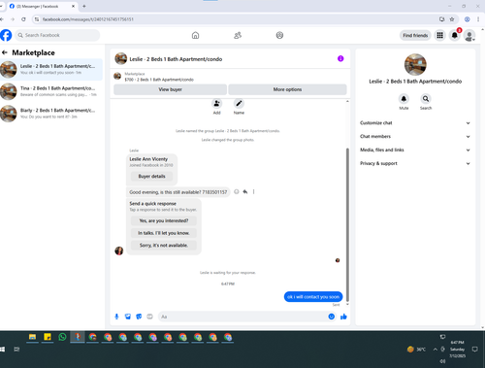485x368 pixels.
Task: Open Buyer details for Leslie Ann Vicenty
Action: [x=151, y=177]
